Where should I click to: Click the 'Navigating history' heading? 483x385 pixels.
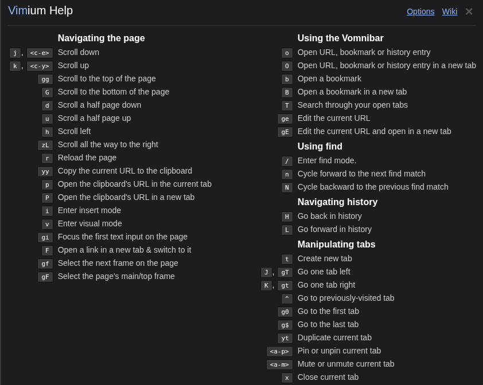[337, 202]
